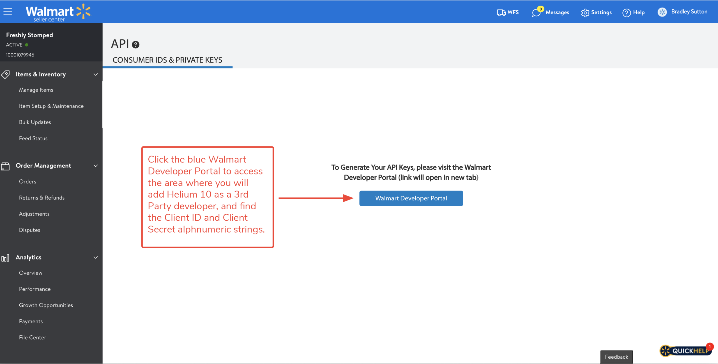Navigate to File Center

pos(33,337)
